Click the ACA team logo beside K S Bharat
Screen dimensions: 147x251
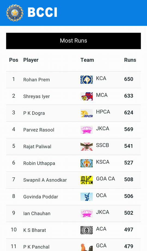87,230
